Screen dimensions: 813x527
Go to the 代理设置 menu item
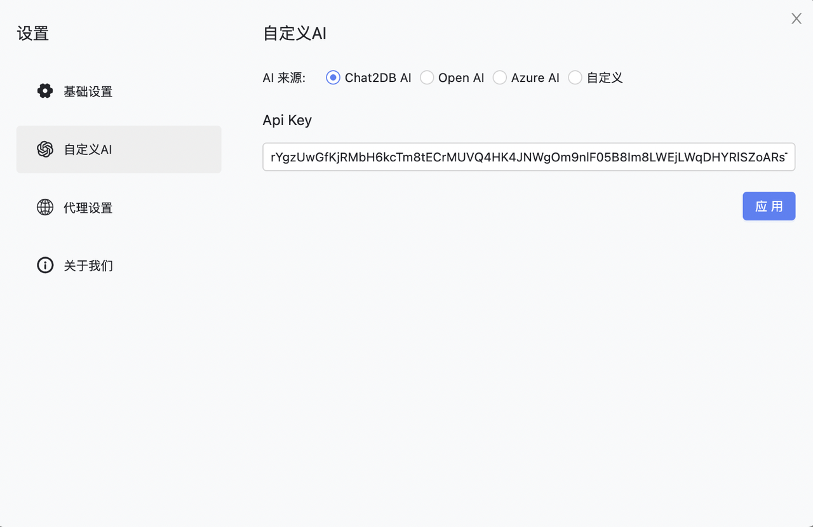[119, 207]
